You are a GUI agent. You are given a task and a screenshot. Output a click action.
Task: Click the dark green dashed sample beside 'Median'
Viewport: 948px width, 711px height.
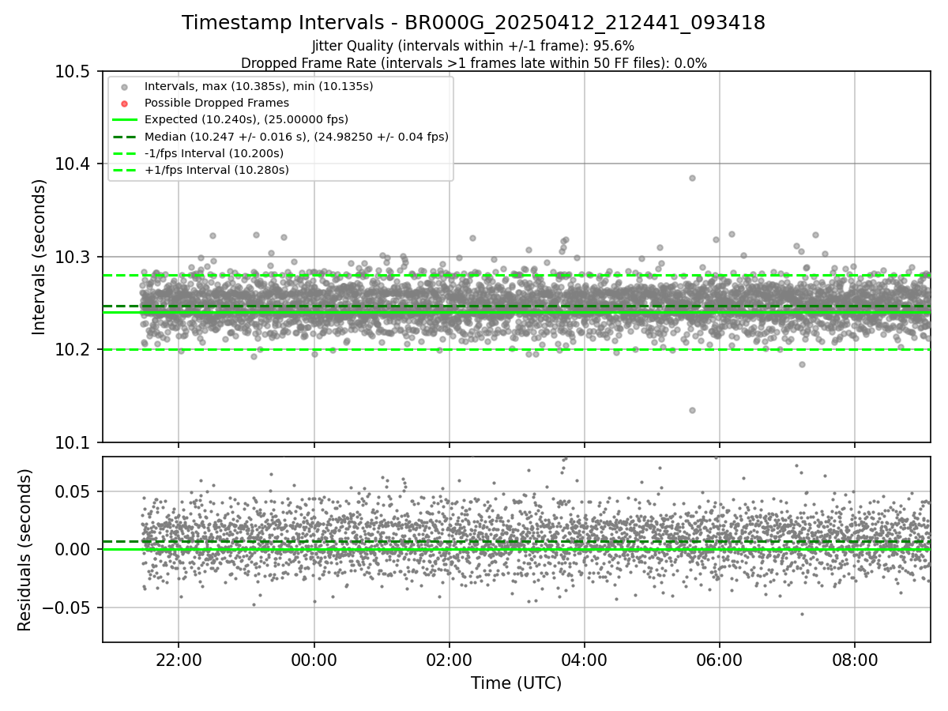[124, 137]
